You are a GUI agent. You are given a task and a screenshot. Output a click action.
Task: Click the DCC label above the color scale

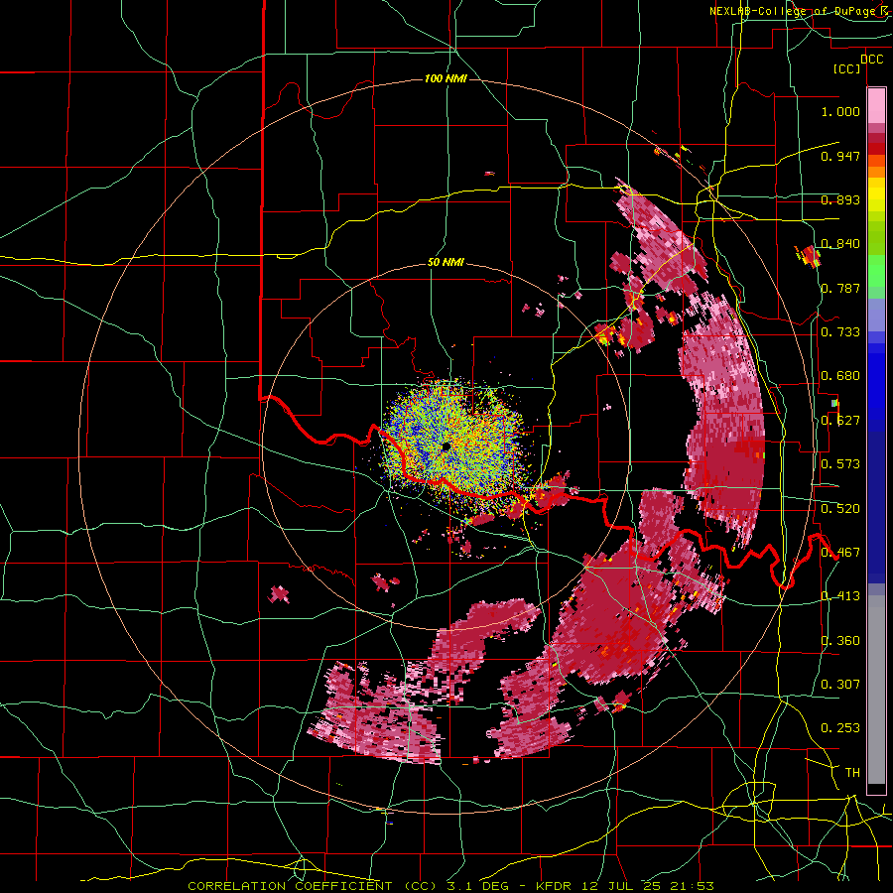(x=871, y=60)
